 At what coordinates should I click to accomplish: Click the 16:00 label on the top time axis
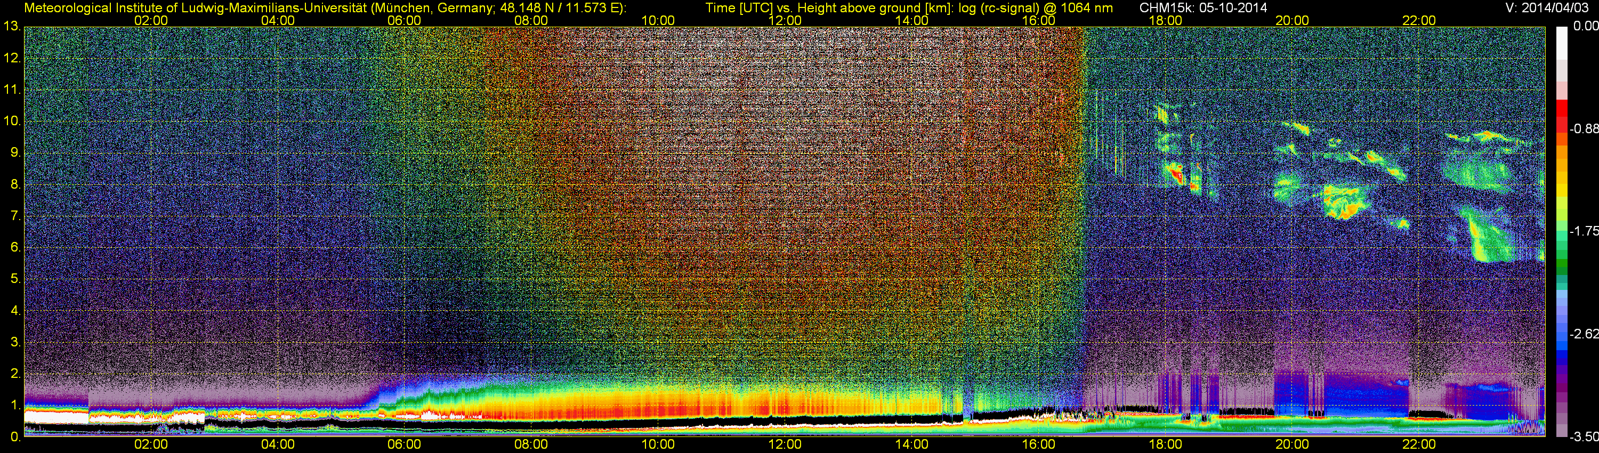point(1038,20)
